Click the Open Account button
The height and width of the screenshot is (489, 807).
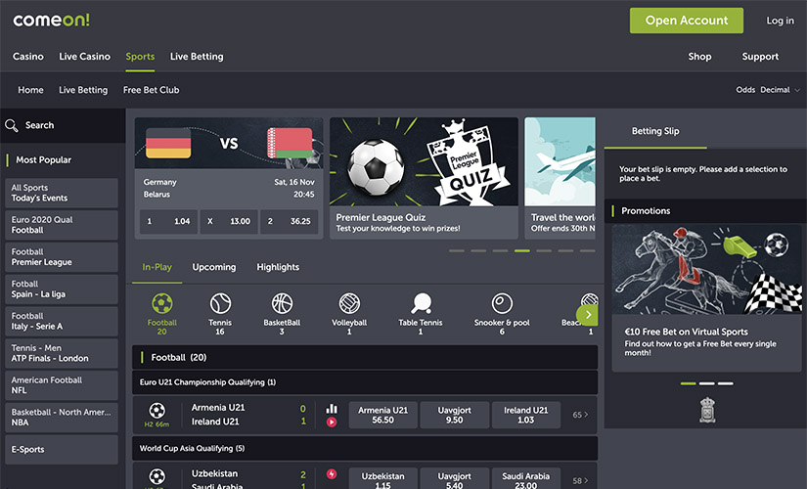click(x=686, y=21)
